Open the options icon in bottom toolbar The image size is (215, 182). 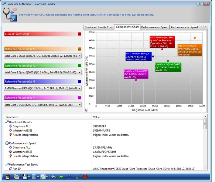[8, 177]
